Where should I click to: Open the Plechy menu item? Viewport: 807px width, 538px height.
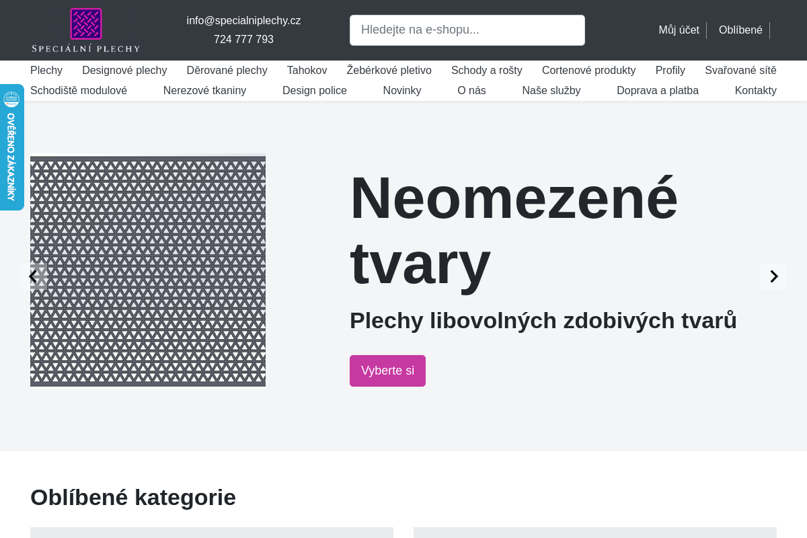(x=46, y=71)
